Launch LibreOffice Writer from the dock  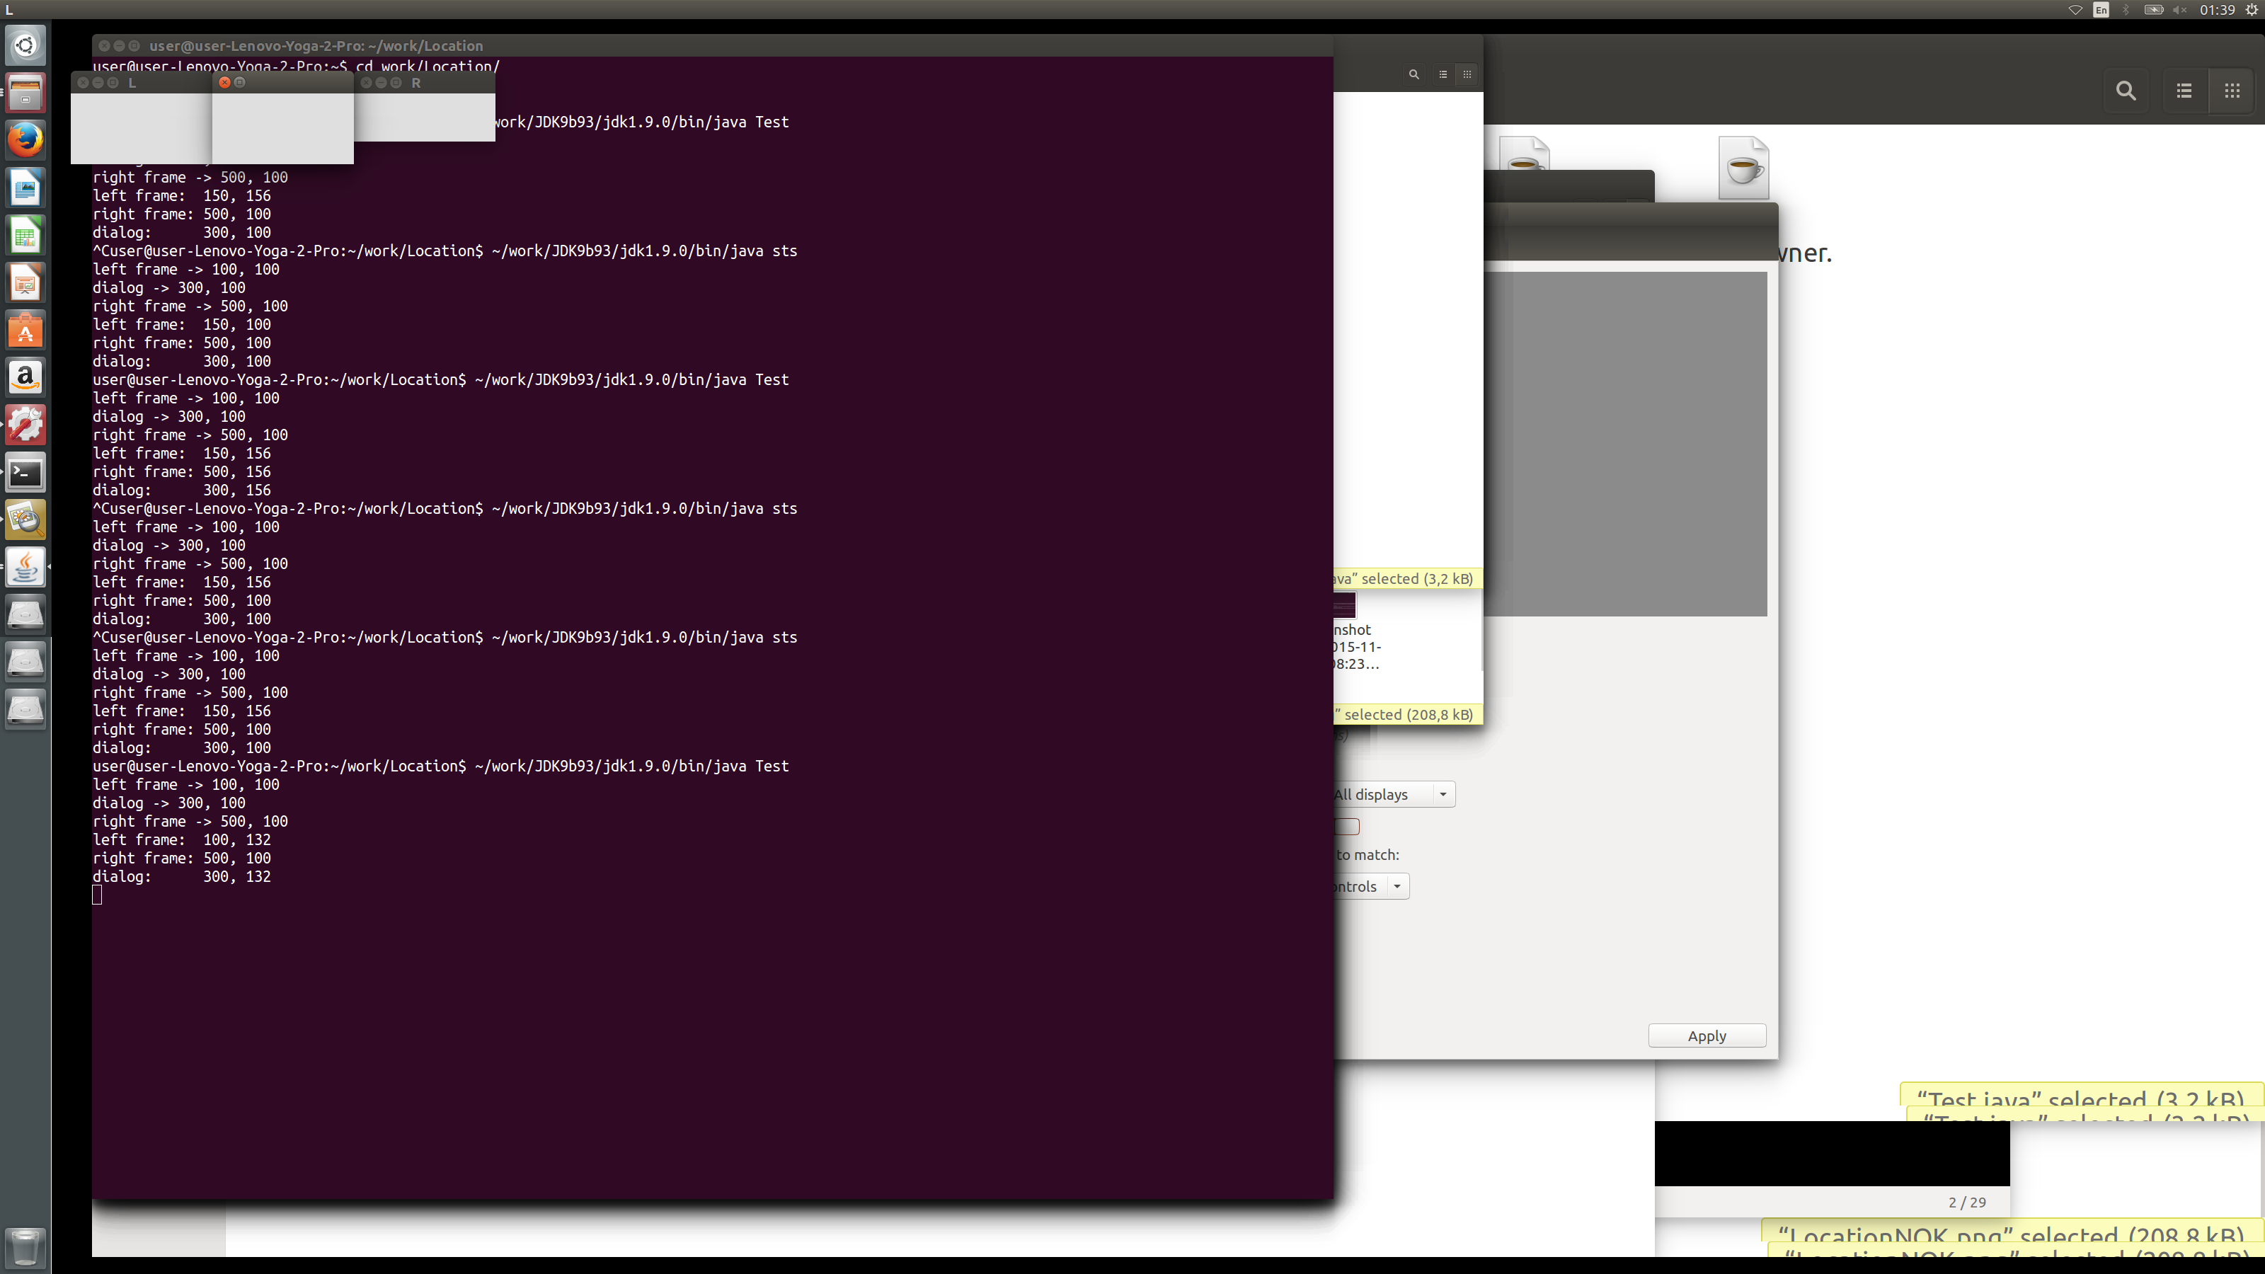(x=25, y=188)
